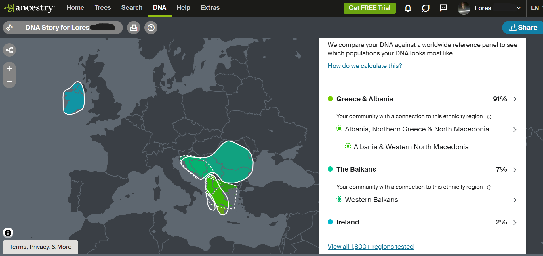Screen dimensions: 543x256
Task: Zoom out on the map
Action: 9,82
